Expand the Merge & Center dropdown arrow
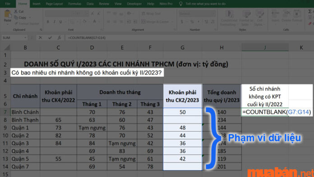Viewport: 314px width, 177px height. coord(172,22)
